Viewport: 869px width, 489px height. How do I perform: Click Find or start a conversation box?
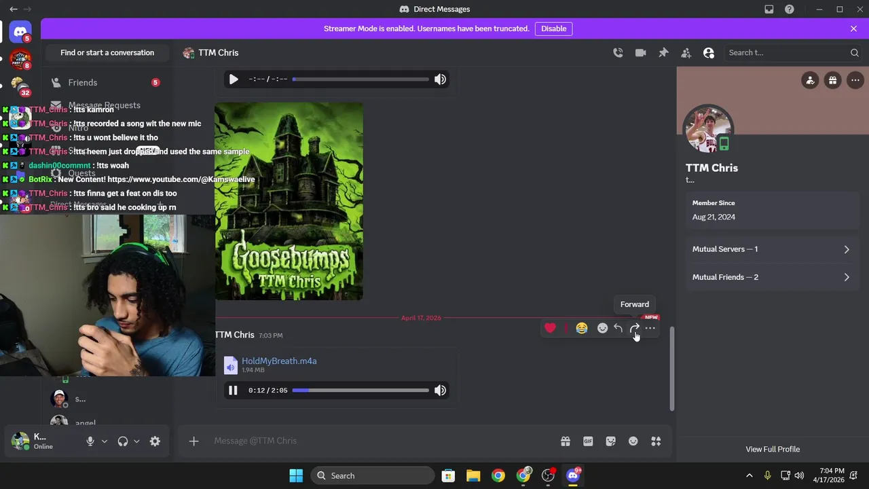point(107,53)
